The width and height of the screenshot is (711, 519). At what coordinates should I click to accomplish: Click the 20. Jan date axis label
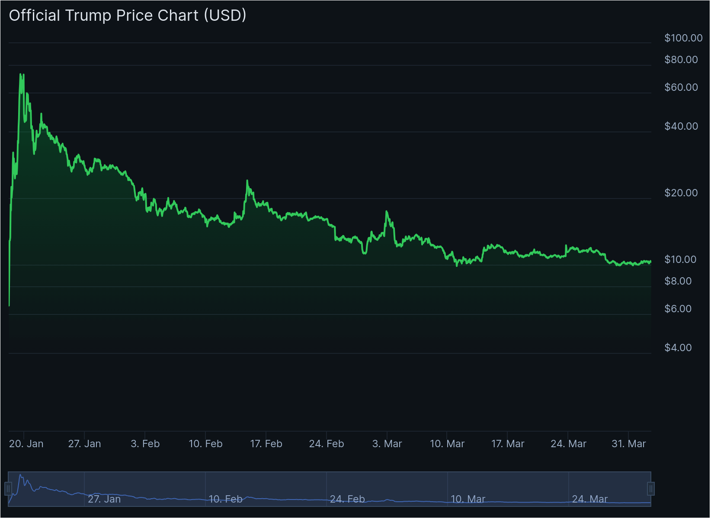click(x=26, y=444)
